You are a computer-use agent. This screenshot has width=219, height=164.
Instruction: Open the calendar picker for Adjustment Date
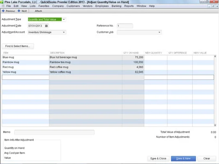coord(46,26)
